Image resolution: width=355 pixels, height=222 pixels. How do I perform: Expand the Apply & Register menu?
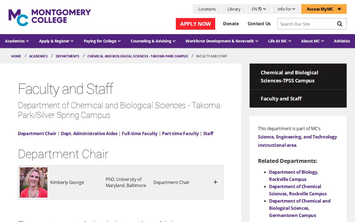(x=56, y=41)
